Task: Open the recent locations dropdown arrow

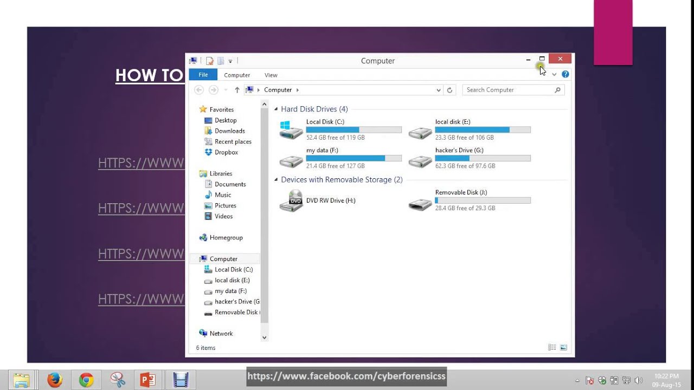Action: pyautogui.click(x=226, y=90)
